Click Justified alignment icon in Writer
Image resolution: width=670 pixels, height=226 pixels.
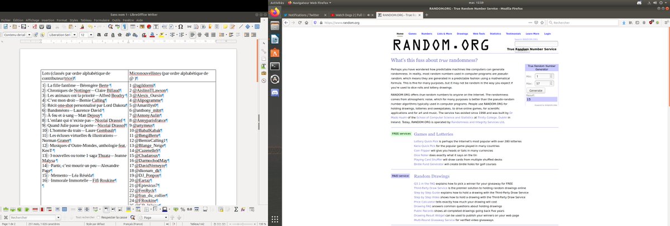(213, 35)
